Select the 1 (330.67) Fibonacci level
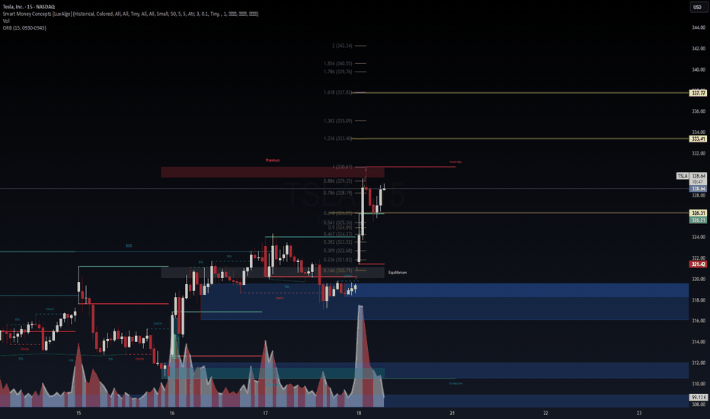Screen dimensions: 710x419 pyautogui.click(x=342, y=167)
